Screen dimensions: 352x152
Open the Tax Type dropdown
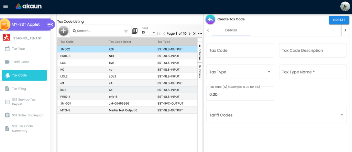pos(240,72)
